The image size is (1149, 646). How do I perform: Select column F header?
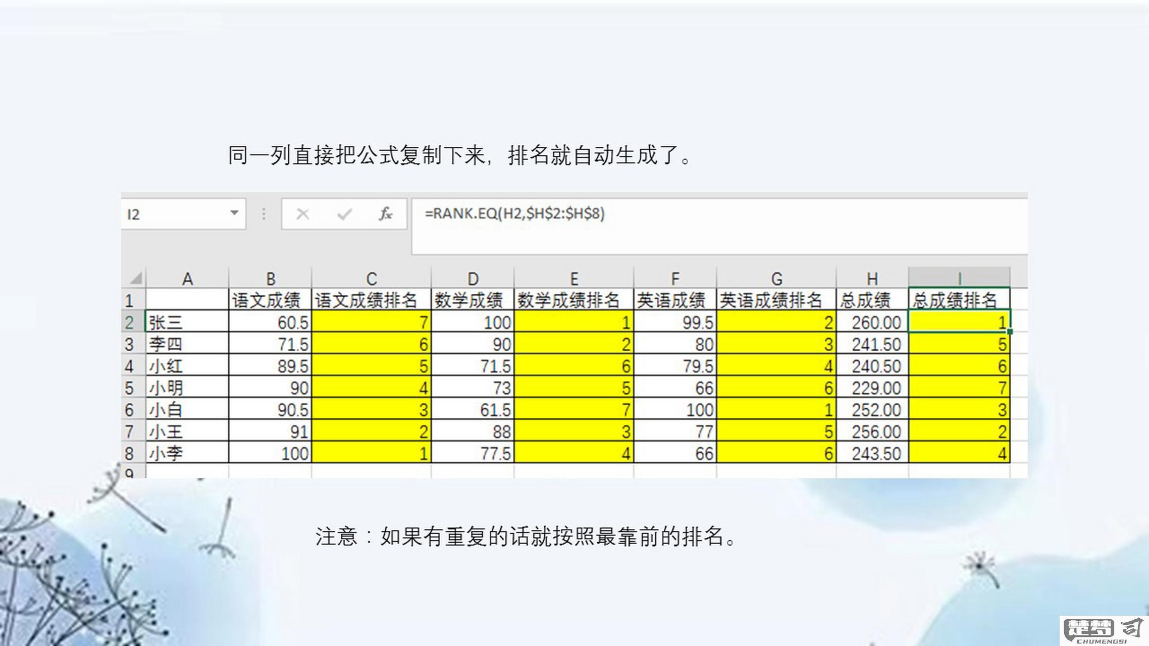coord(675,279)
